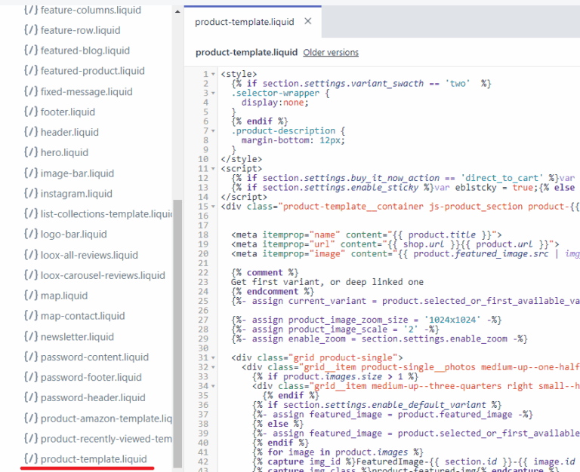Viewport: 580px width, 472px height.
Task: Open password-content.liquid from the sidebar
Action: click(x=94, y=357)
